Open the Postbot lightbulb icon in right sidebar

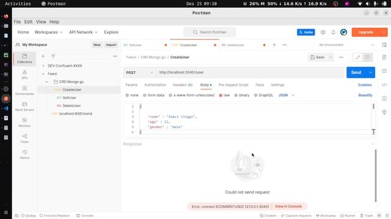click(x=384, y=112)
